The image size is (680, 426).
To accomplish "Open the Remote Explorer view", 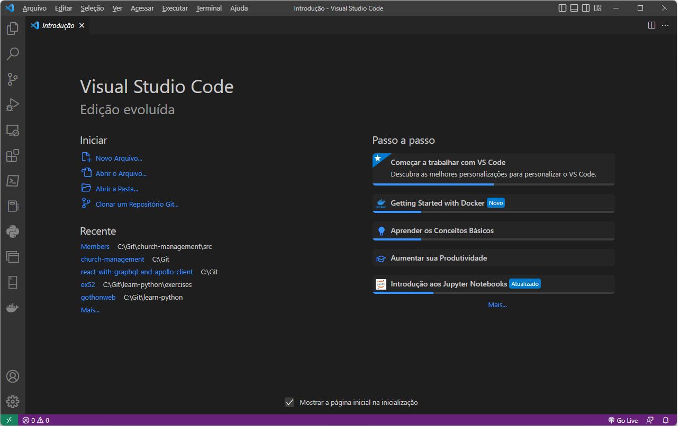I will tap(12, 130).
